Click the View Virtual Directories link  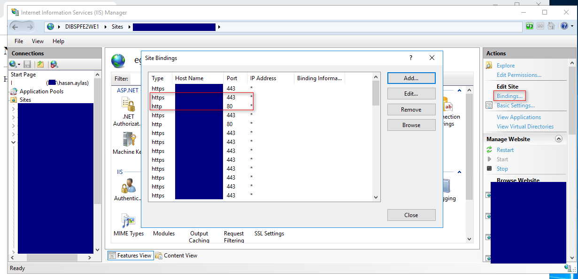[525, 127]
